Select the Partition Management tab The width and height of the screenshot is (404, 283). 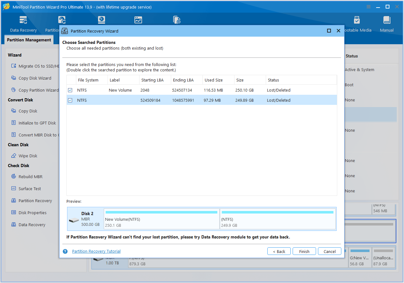click(x=29, y=40)
